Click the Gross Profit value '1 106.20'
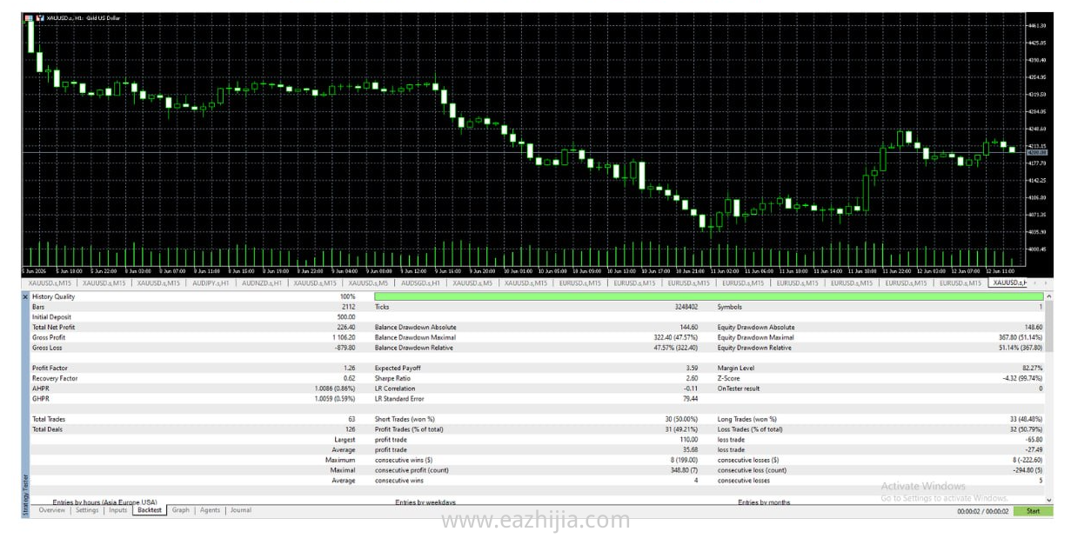This screenshot has width=1071, height=538. click(341, 337)
